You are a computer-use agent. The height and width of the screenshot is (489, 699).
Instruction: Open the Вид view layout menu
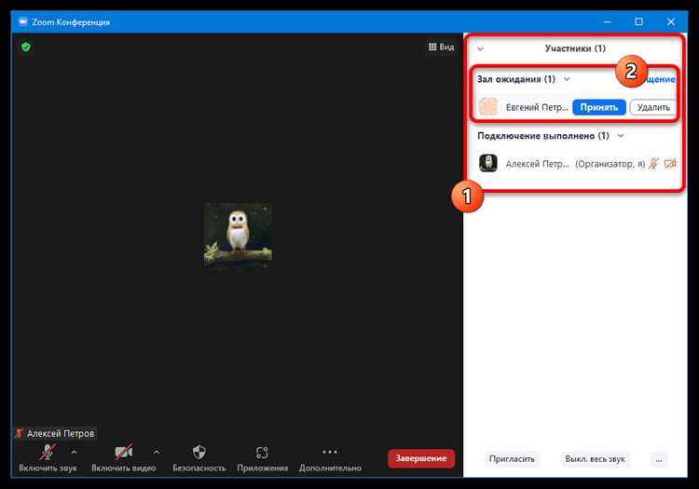(x=442, y=47)
